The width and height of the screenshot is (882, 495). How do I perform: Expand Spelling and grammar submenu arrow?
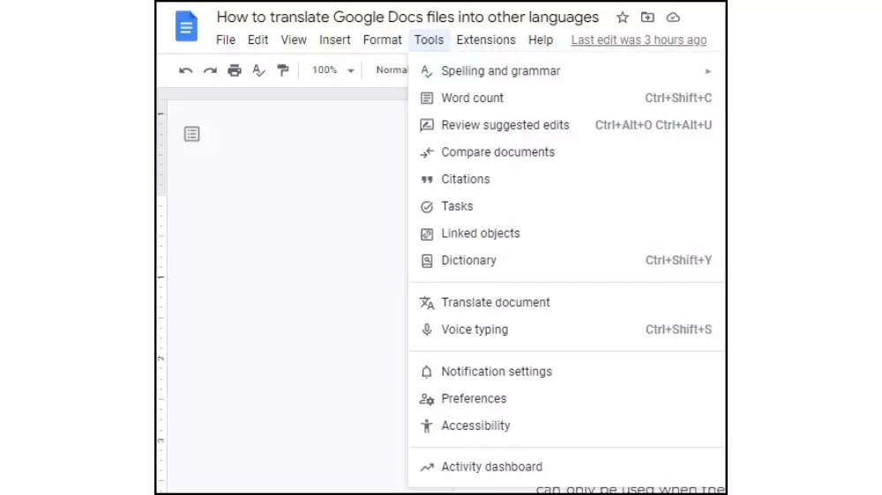tap(707, 71)
